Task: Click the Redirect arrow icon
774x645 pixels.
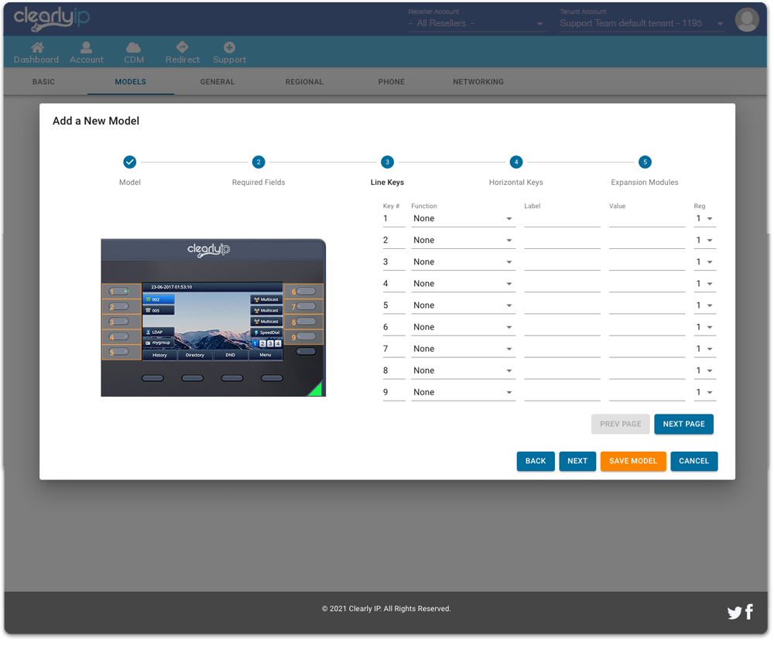Action: (x=182, y=48)
